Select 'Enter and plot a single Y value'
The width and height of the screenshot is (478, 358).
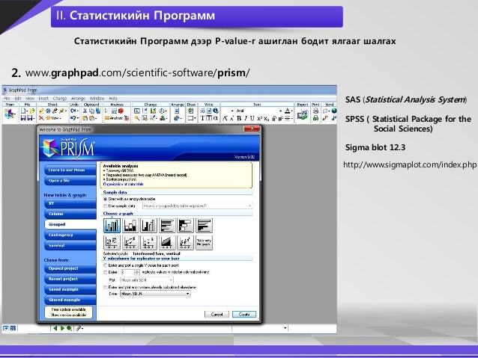pyautogui.click(x=141, y=265)
